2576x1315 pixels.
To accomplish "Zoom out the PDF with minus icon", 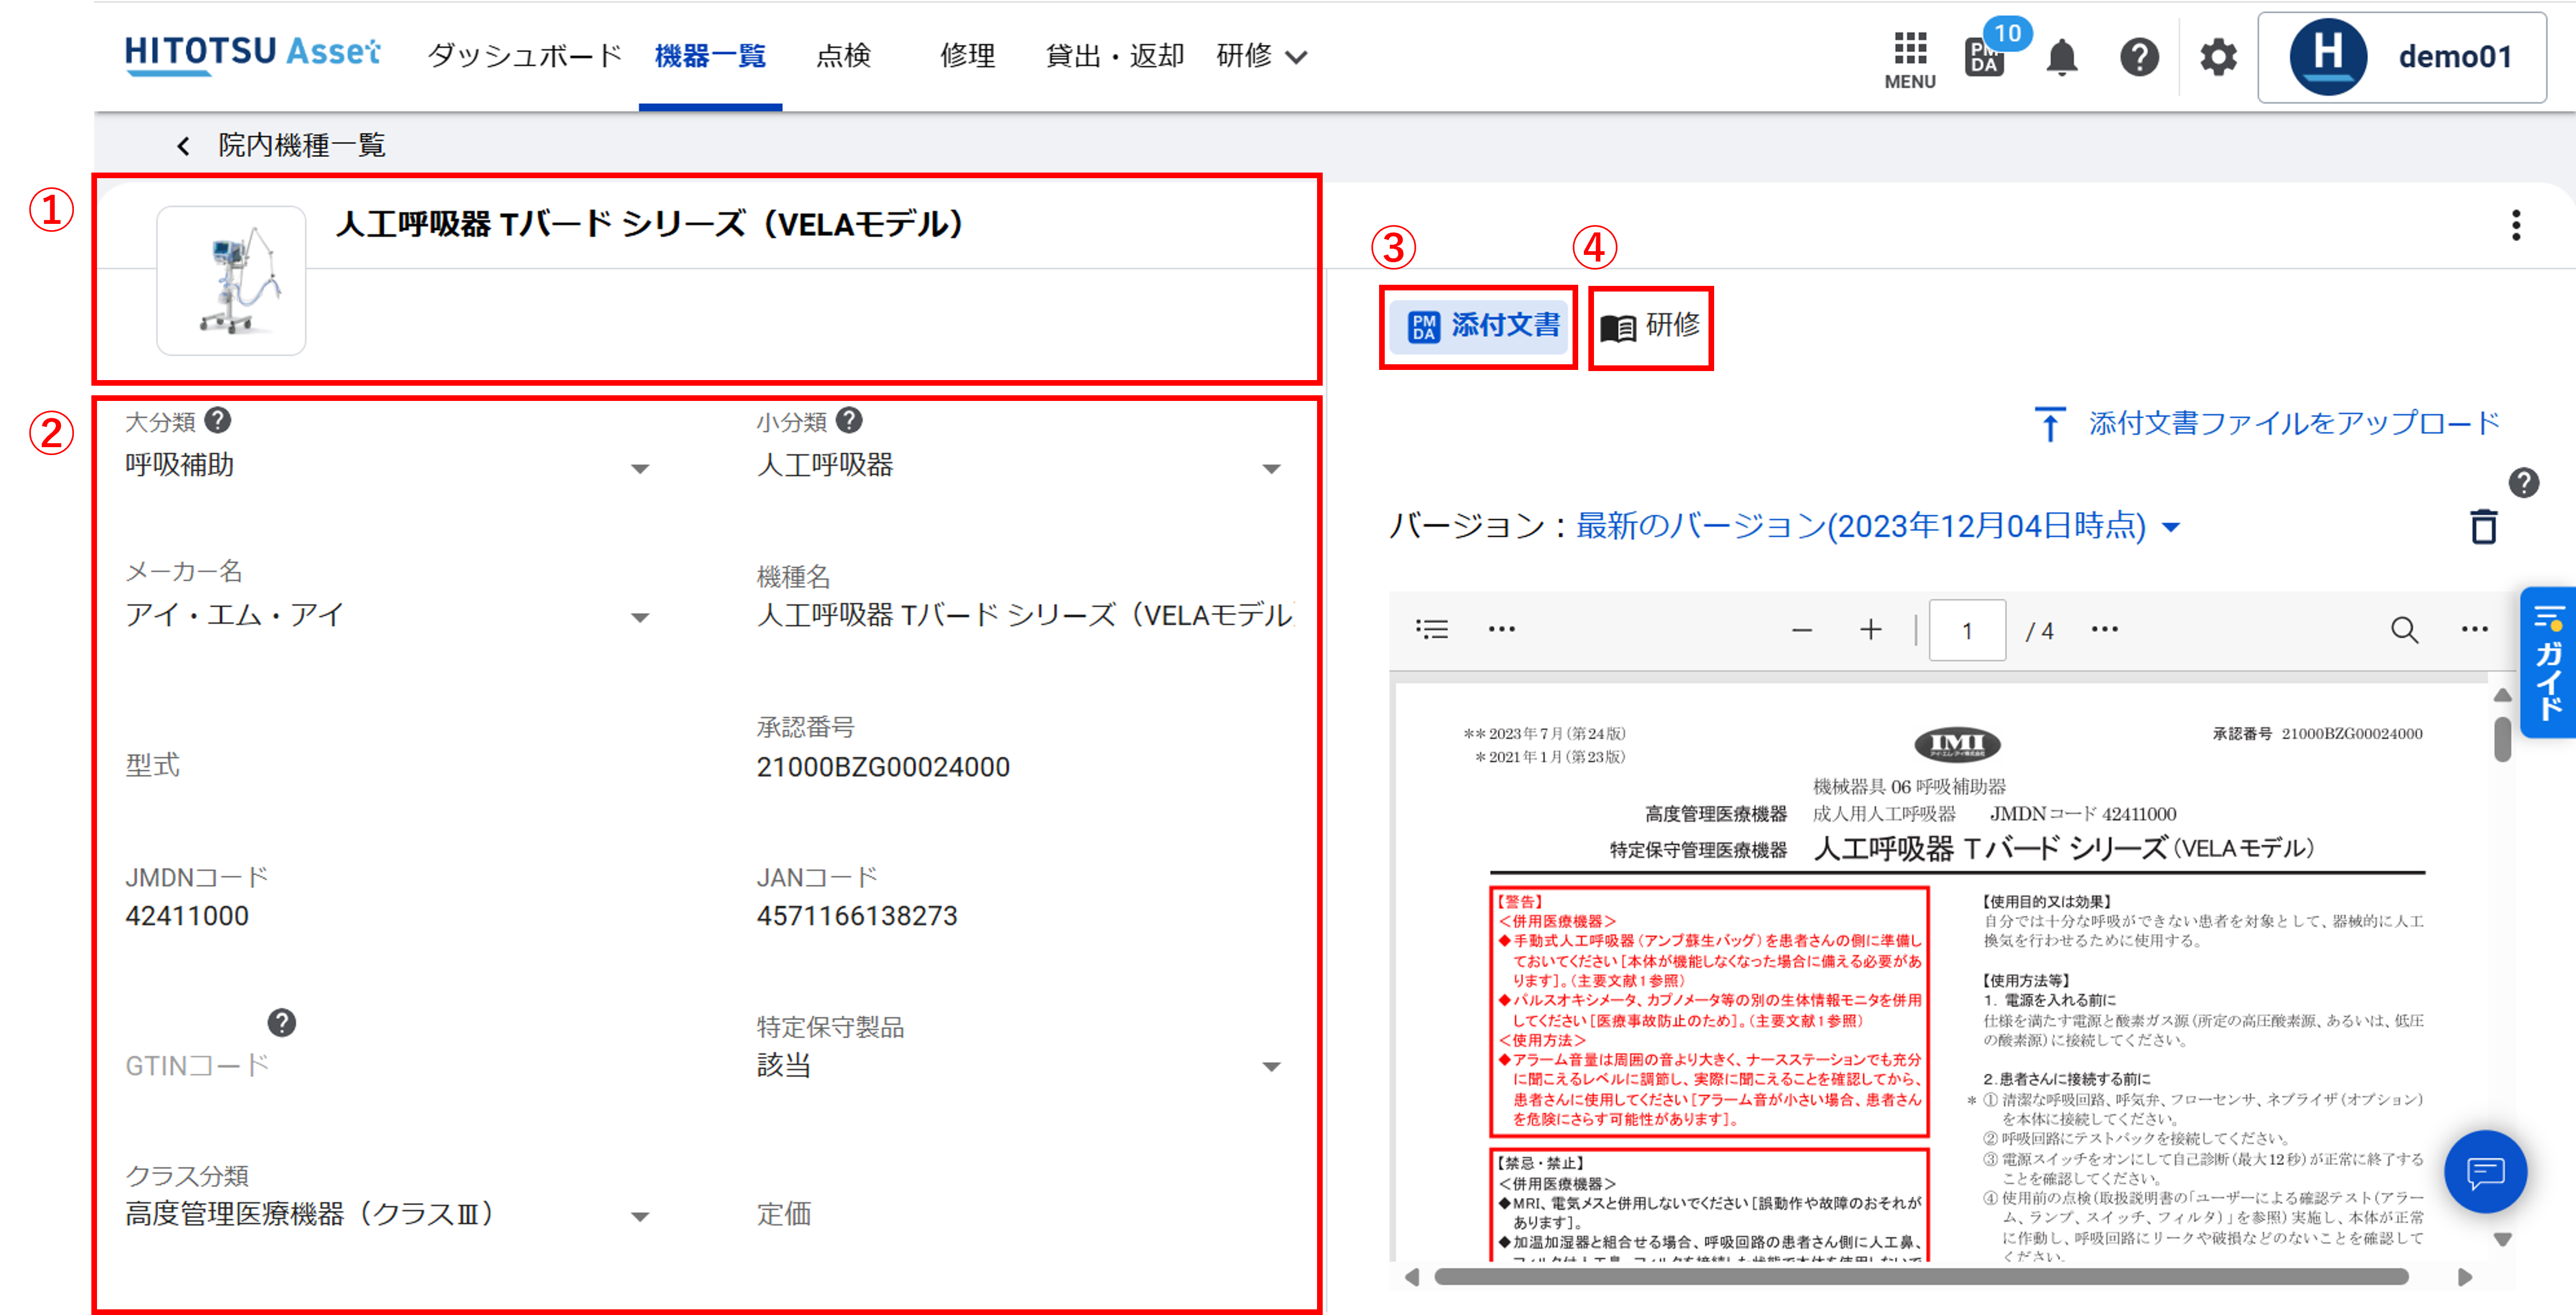I will pos(1802,630).
